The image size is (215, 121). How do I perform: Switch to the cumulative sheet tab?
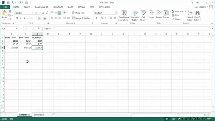pos(39,115)
